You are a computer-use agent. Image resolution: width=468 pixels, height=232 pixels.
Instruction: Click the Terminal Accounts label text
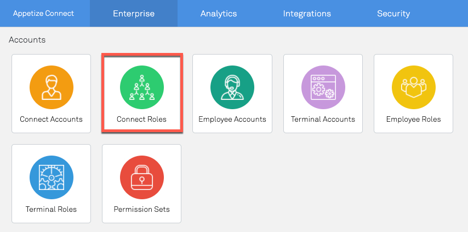[323, 119]
